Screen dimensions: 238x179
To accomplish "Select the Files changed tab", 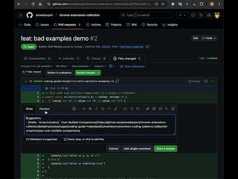I will pyautogui.click(x=127, y=59).
